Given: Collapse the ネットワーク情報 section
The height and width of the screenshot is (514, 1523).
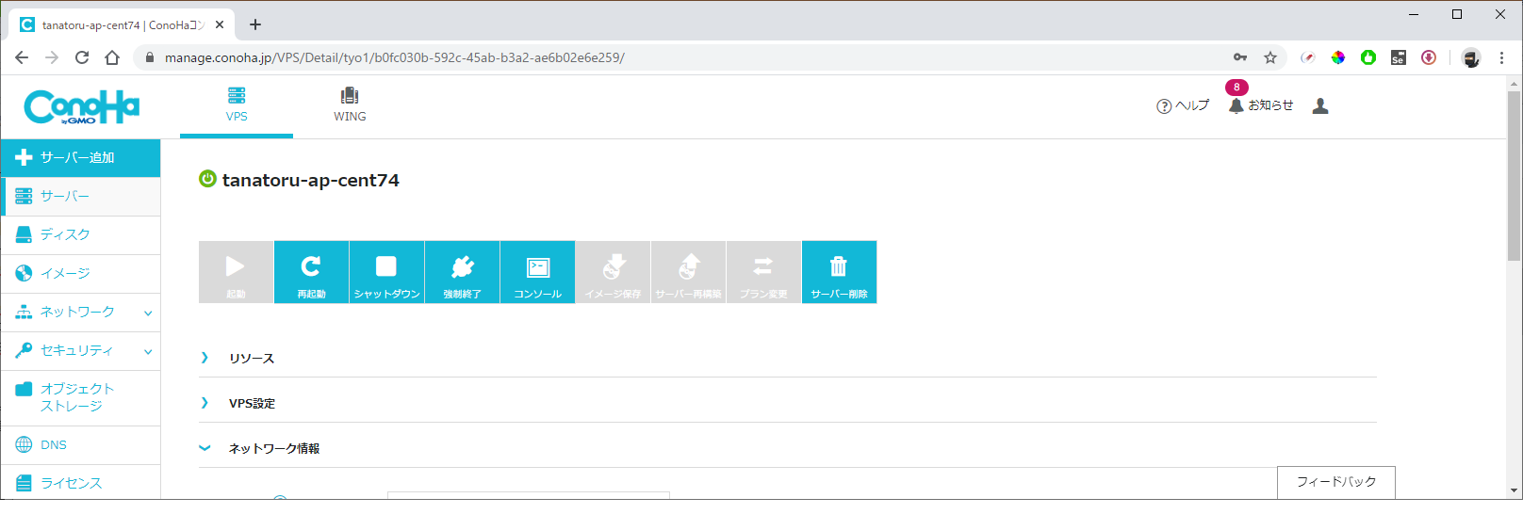Looking at the screenshot, I should (787, 448).
